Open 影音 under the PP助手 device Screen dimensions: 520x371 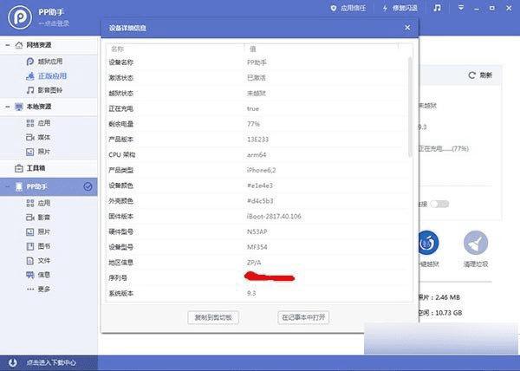coord(38,218)
